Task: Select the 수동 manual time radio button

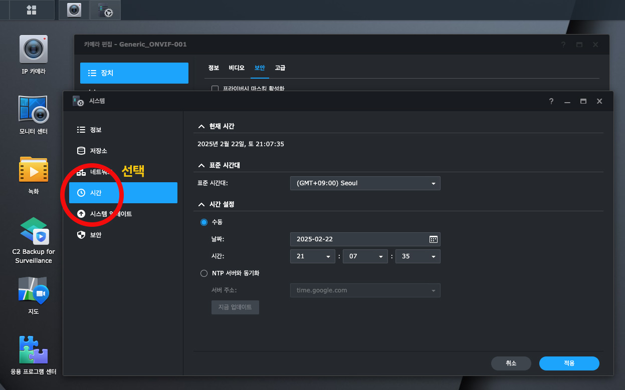Action: click(204, 222)
